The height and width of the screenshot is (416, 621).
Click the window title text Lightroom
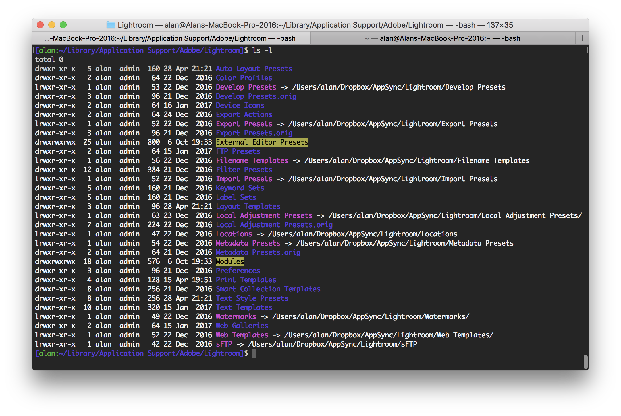135,25
